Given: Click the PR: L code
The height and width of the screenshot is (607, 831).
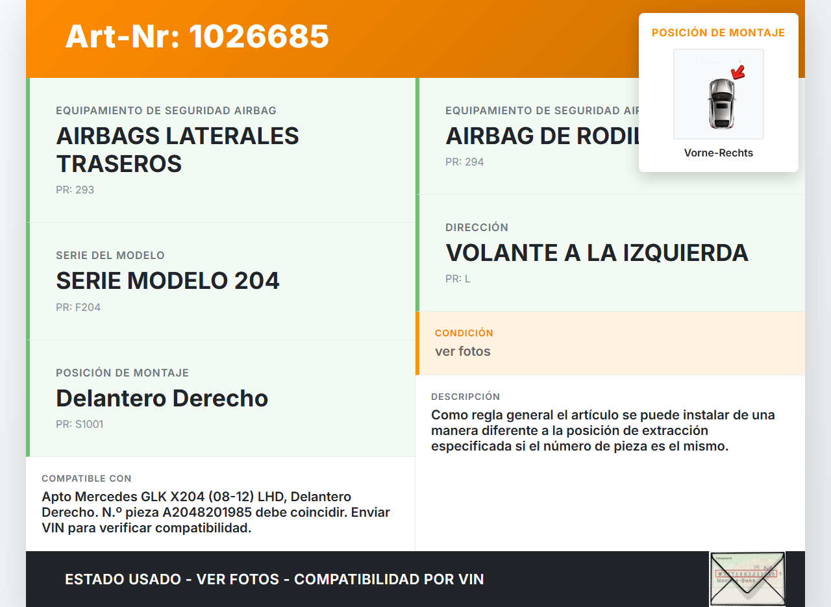Looking at the screenshot, I should (x=458, y=279).
